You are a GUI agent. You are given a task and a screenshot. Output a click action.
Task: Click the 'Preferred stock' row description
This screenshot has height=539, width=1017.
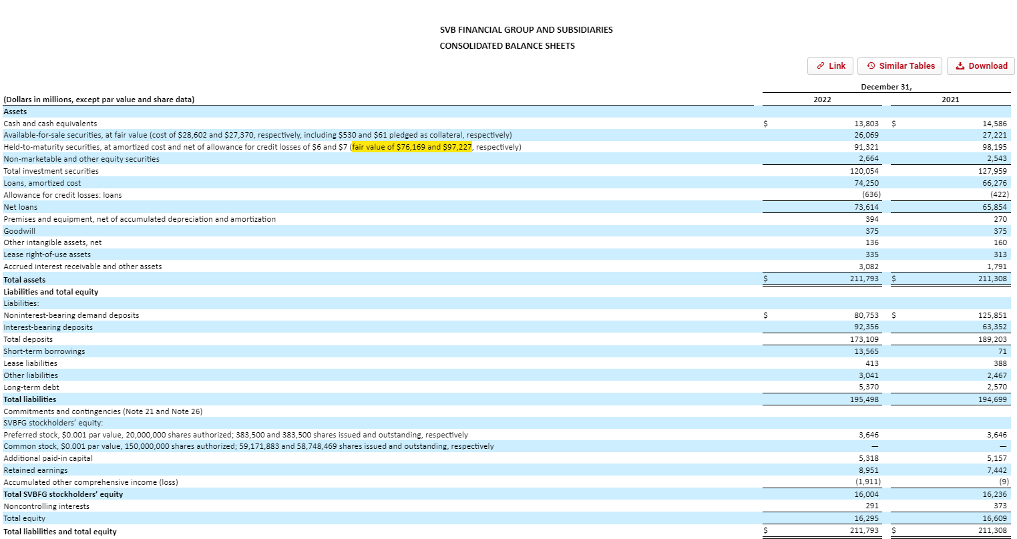pos(236,435)
